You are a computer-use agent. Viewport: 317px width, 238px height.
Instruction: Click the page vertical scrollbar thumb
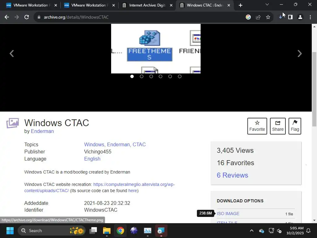[x=315, y=89]
